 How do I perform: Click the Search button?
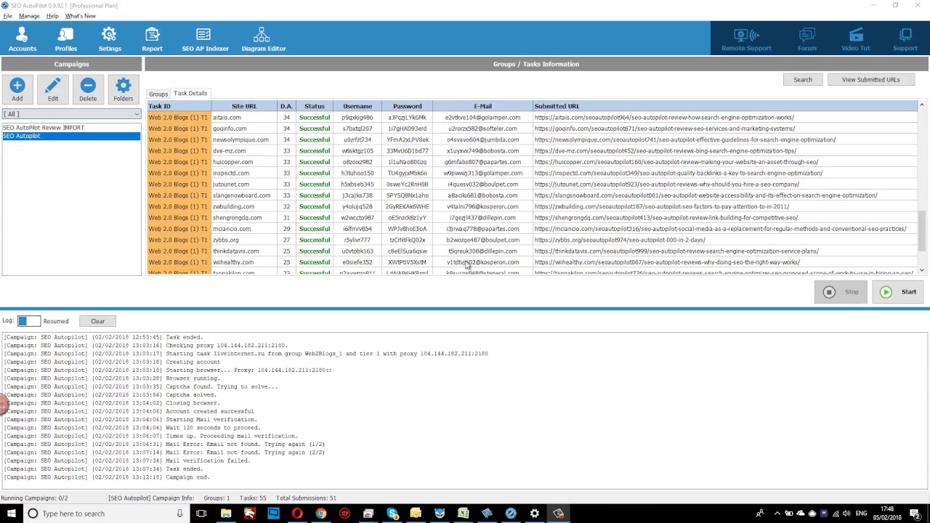pyautogui.click(x=803, y=80)
